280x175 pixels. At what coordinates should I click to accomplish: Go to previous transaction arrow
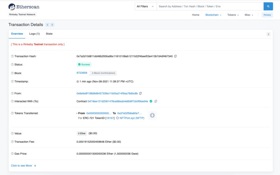47,25
